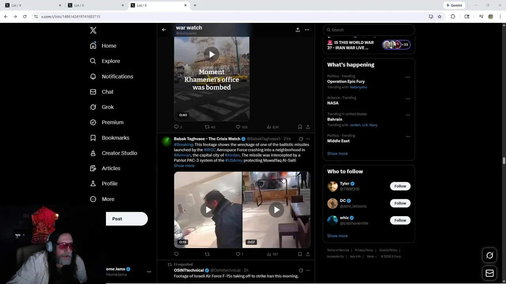Open Chat from the sidebar
Viewport: 506px width, 284px height.
[x=102, y=92]
